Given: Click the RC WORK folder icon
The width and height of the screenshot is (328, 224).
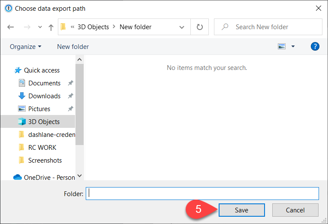Looking at the screenshot, I should (21, 147).
